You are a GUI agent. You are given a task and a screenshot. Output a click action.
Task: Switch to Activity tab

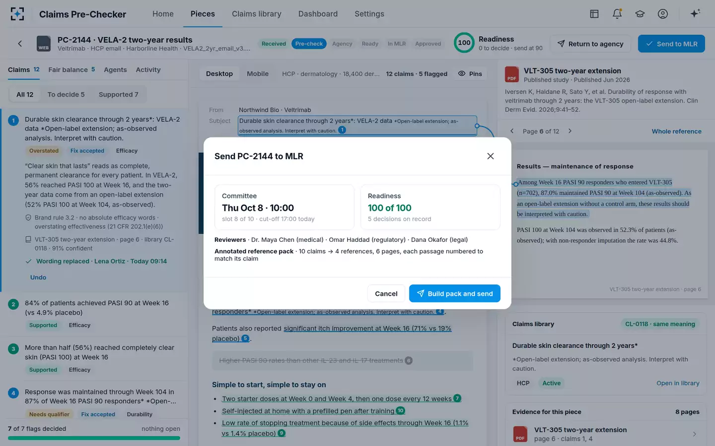148,69
